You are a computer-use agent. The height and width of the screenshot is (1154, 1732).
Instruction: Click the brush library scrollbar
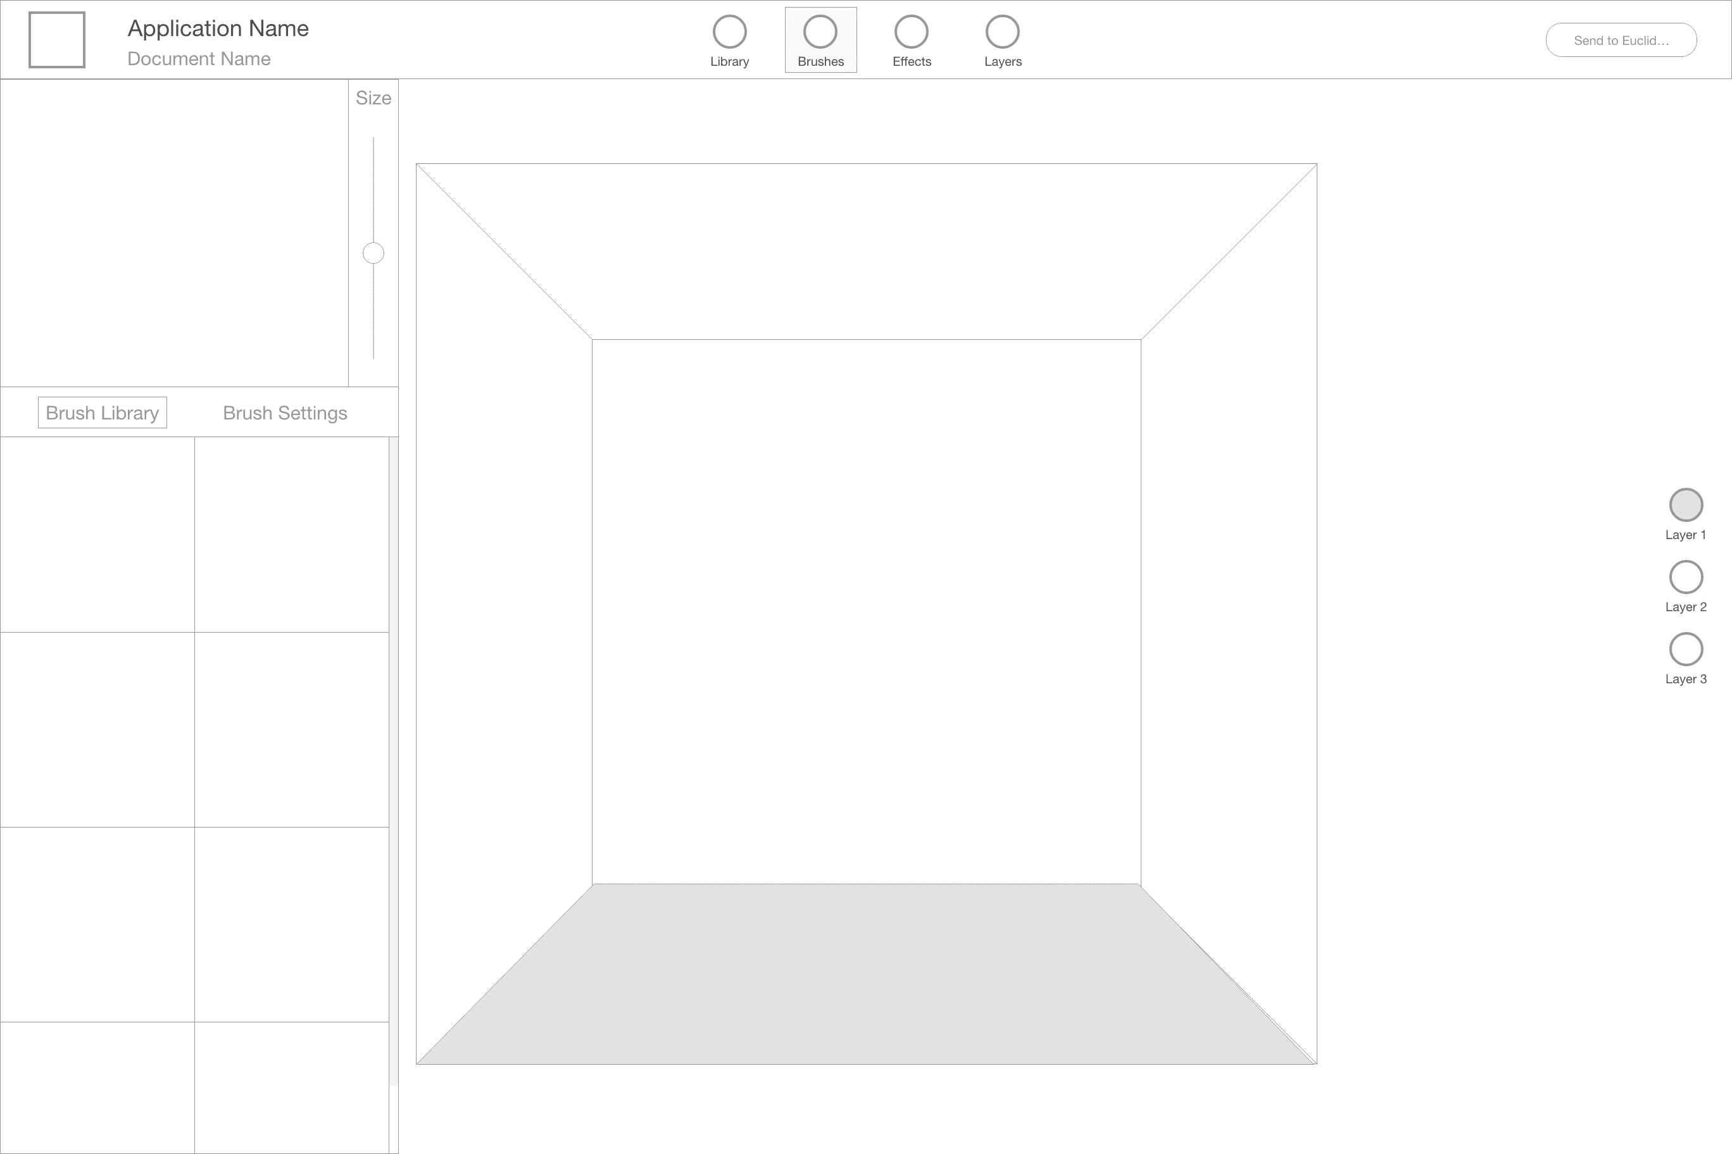393,758
